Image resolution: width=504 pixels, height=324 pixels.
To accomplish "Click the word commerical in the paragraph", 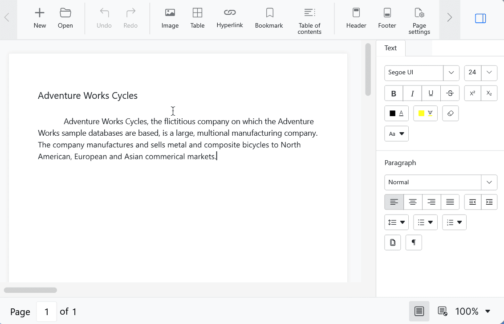I will [165, 157].
